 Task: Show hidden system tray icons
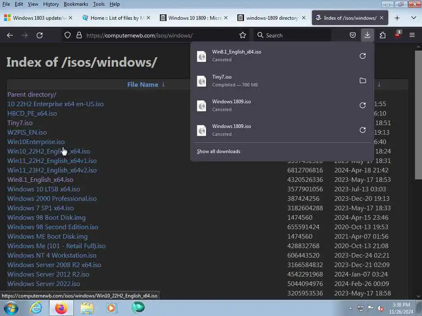click(350, 308)
